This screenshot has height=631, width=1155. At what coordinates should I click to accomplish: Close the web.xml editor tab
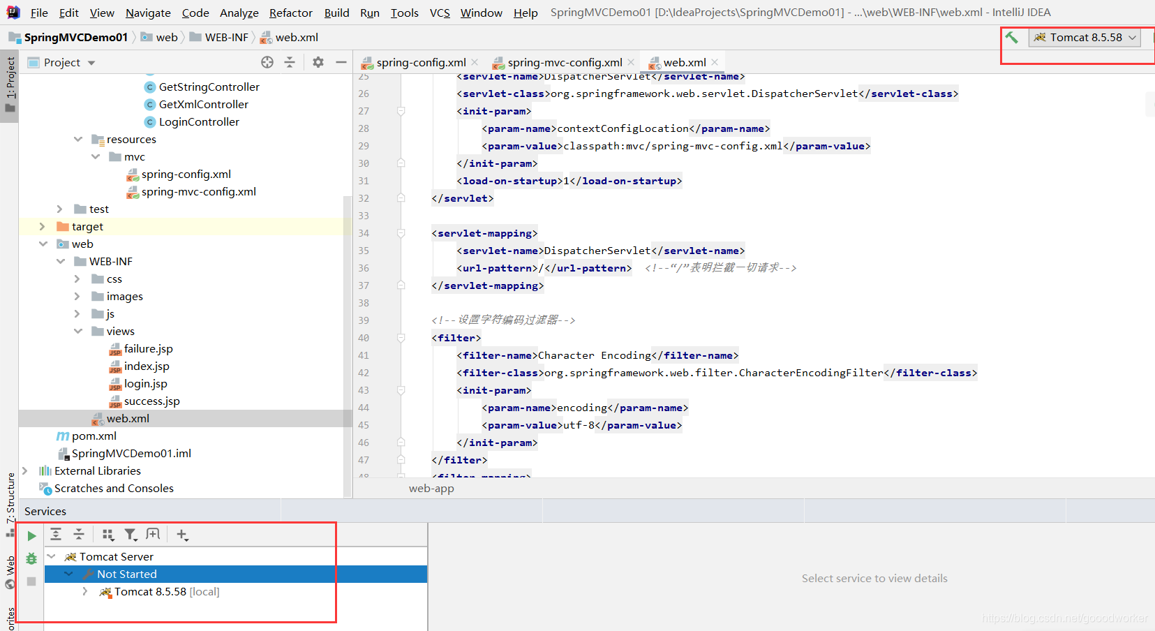click(x=715, y=62)
